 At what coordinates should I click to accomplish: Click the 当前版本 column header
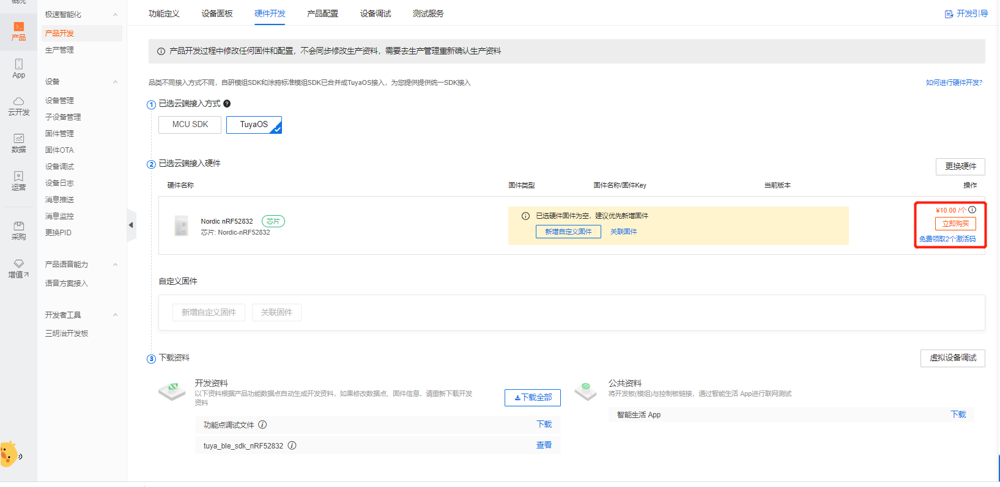(777, 185)
